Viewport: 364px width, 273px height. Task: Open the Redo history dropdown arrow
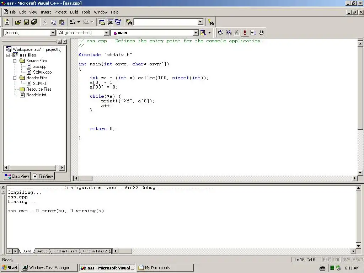pos(92,22)
